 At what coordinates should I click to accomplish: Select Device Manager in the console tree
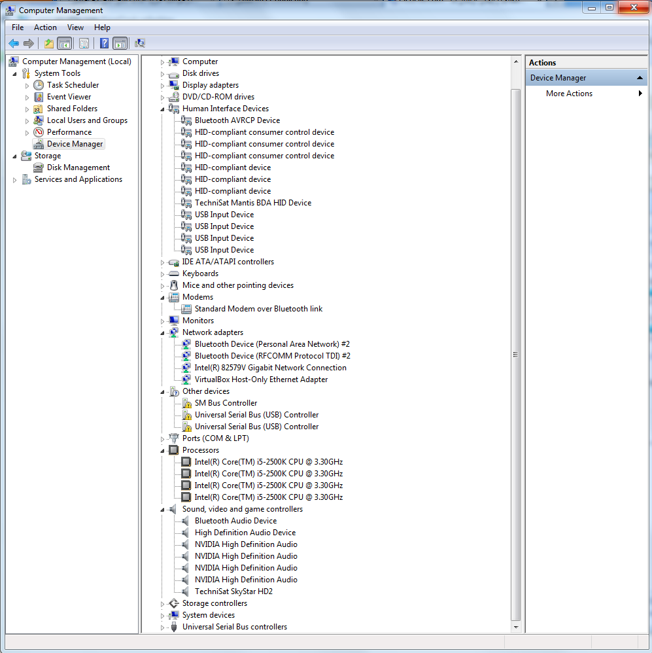tap(75, 144)
